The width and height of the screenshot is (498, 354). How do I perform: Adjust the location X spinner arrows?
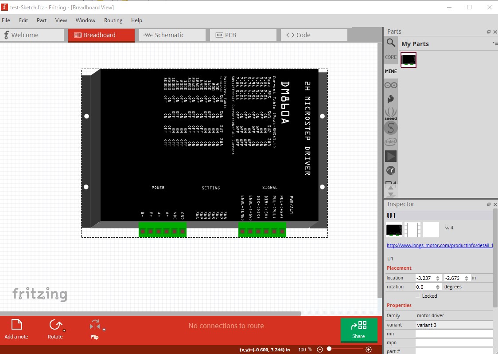438,278
